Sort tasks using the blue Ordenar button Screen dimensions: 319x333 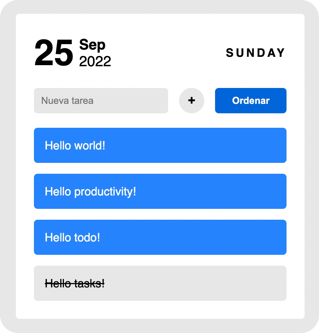point(251,101)
